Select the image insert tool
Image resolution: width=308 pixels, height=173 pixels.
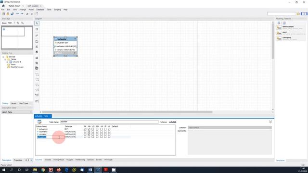pyautogui.click(x=37, y=52)
